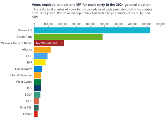Click the green Green Party bar
The width and height of the screenshot is (168, 119).
tap(68, 37)
